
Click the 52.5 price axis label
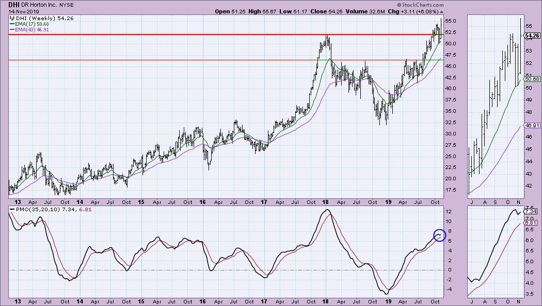coord(451,32)
